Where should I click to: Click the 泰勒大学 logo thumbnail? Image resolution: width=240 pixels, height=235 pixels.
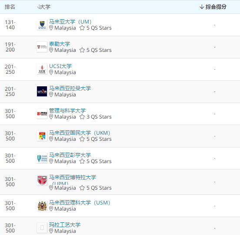[42, 47]
